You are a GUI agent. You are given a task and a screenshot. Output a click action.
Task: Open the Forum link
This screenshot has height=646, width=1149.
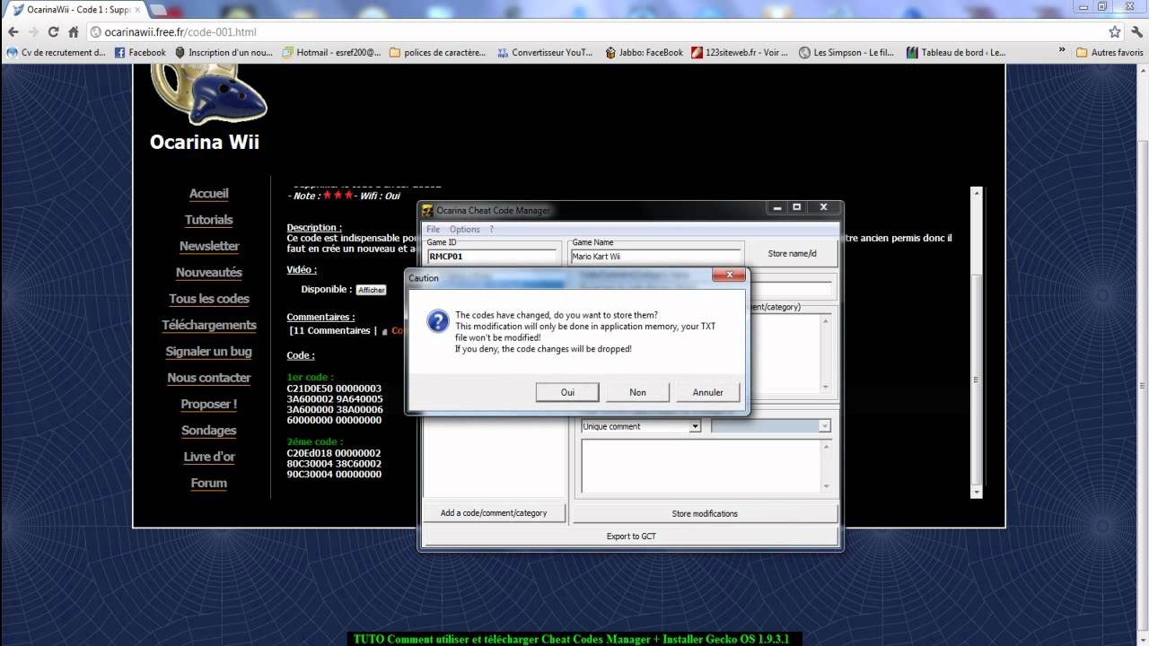(208, 483)
